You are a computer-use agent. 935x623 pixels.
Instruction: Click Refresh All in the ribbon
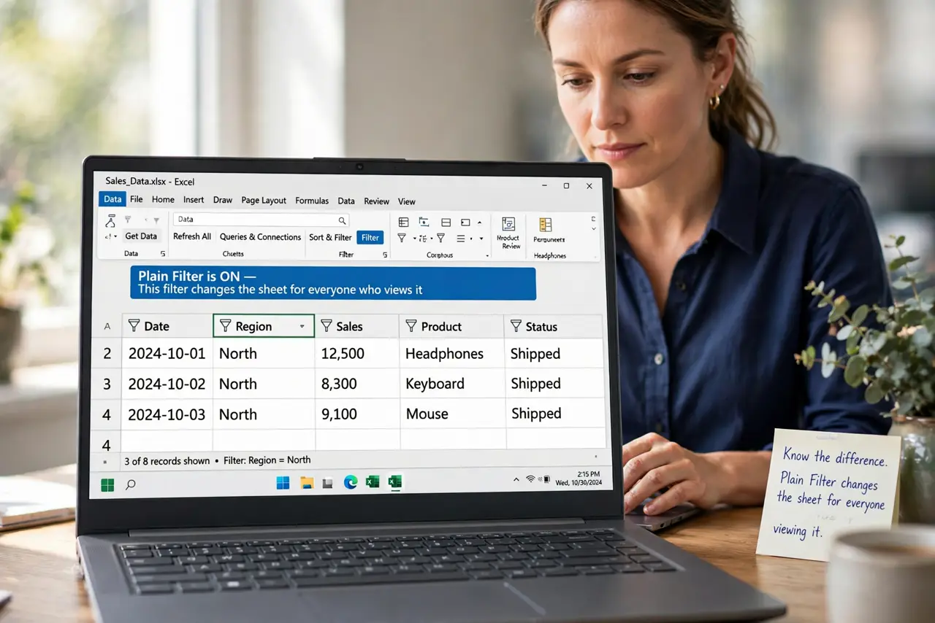(x=192, y=236)
